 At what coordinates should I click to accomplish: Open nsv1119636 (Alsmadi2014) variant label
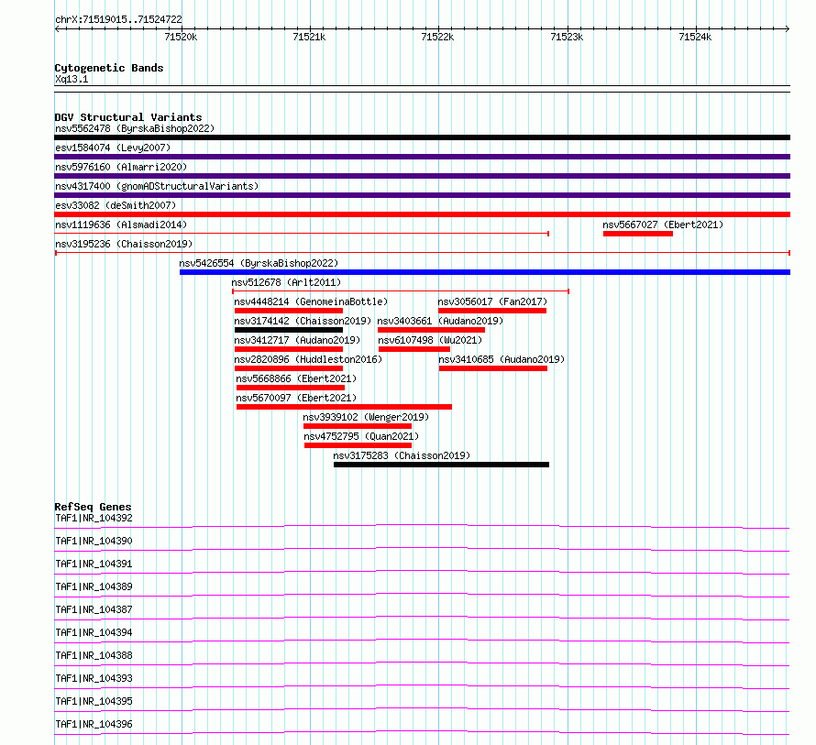(x=121, y=225)
